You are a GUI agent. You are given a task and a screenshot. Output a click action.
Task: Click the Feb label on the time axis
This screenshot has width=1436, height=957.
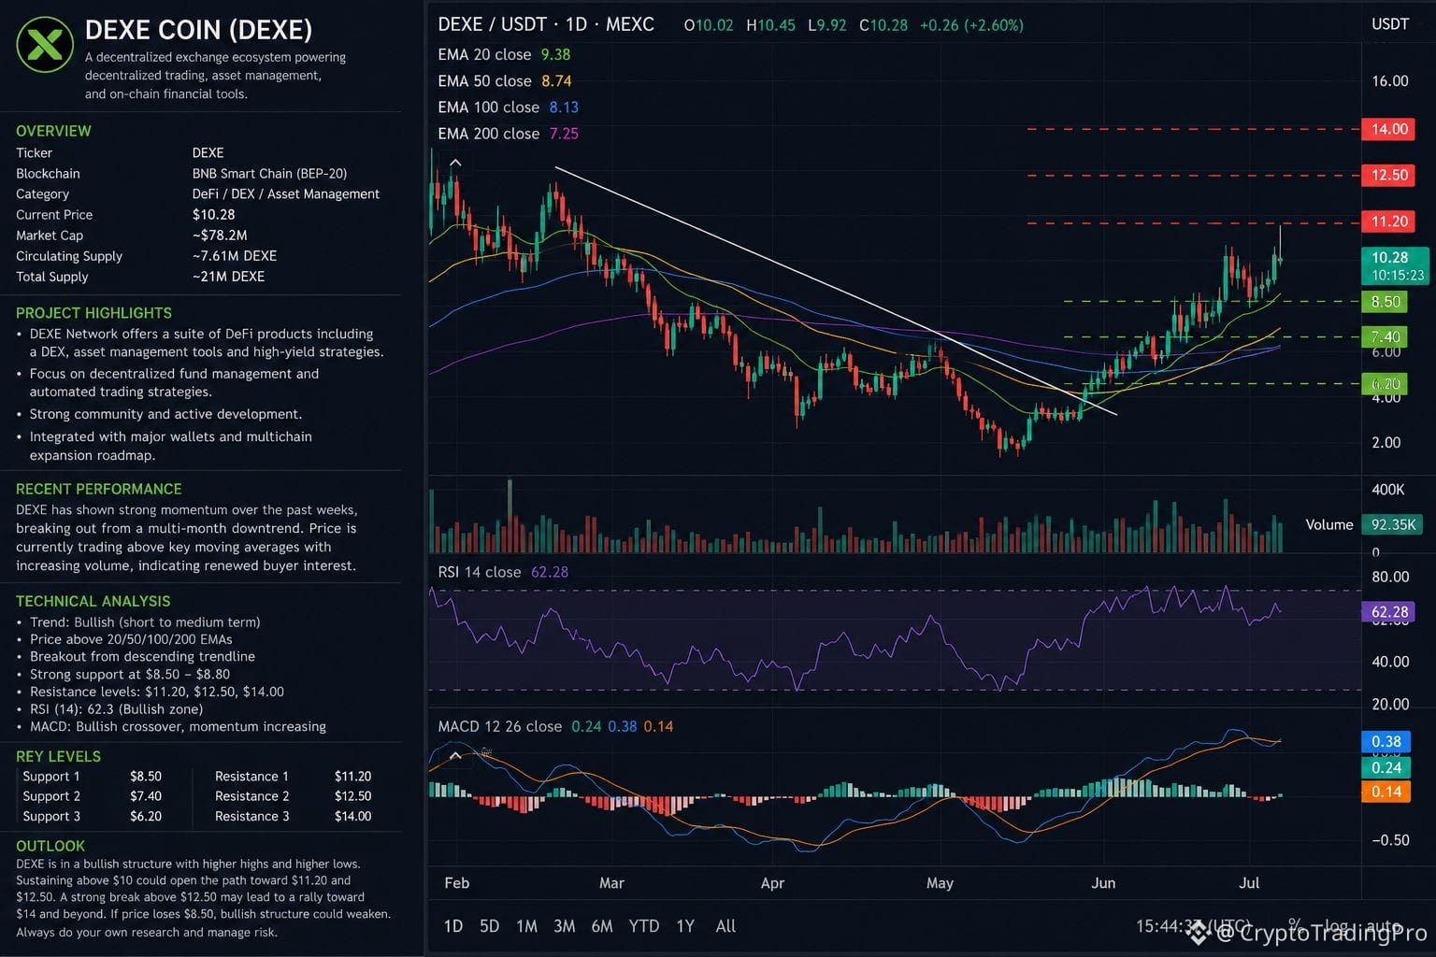pyautogui.click(x=457, y=883)
